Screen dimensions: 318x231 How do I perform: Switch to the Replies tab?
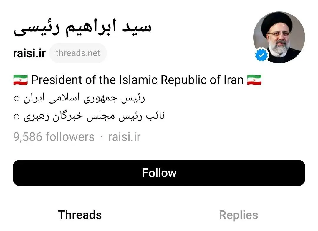(238, 215)
